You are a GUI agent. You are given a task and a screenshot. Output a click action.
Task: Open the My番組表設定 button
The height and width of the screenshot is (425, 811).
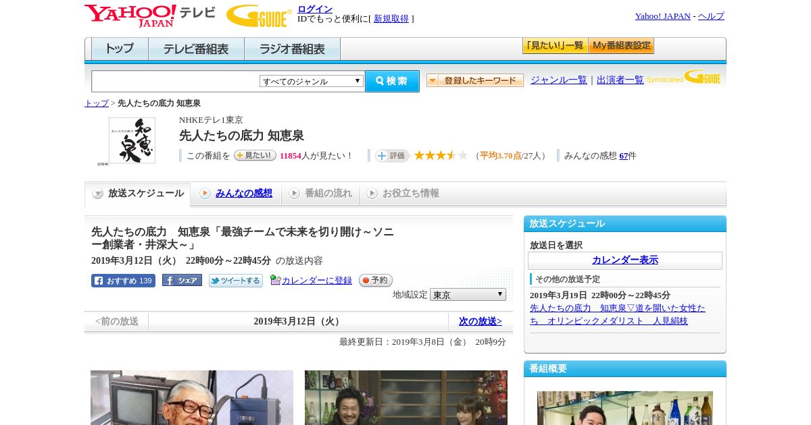[621, 46]
